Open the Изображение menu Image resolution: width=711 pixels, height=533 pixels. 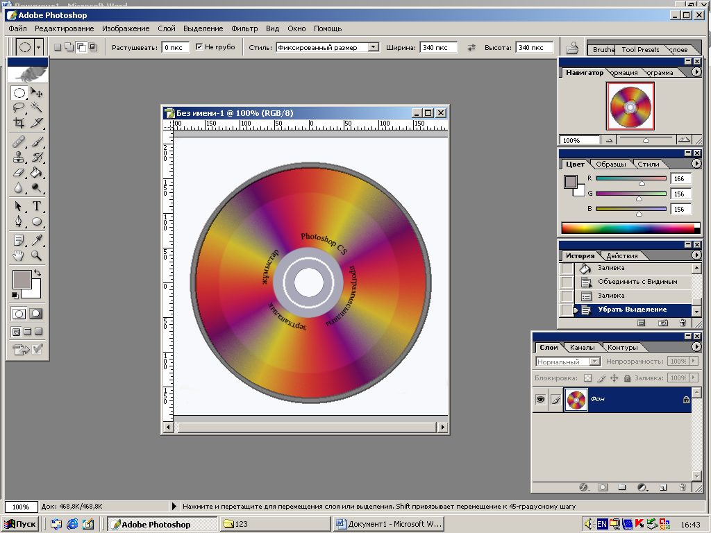click(x=126, y=28)
